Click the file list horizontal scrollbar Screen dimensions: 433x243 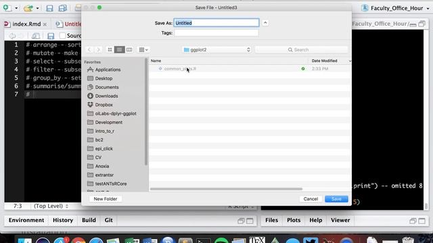pos(226,189)
